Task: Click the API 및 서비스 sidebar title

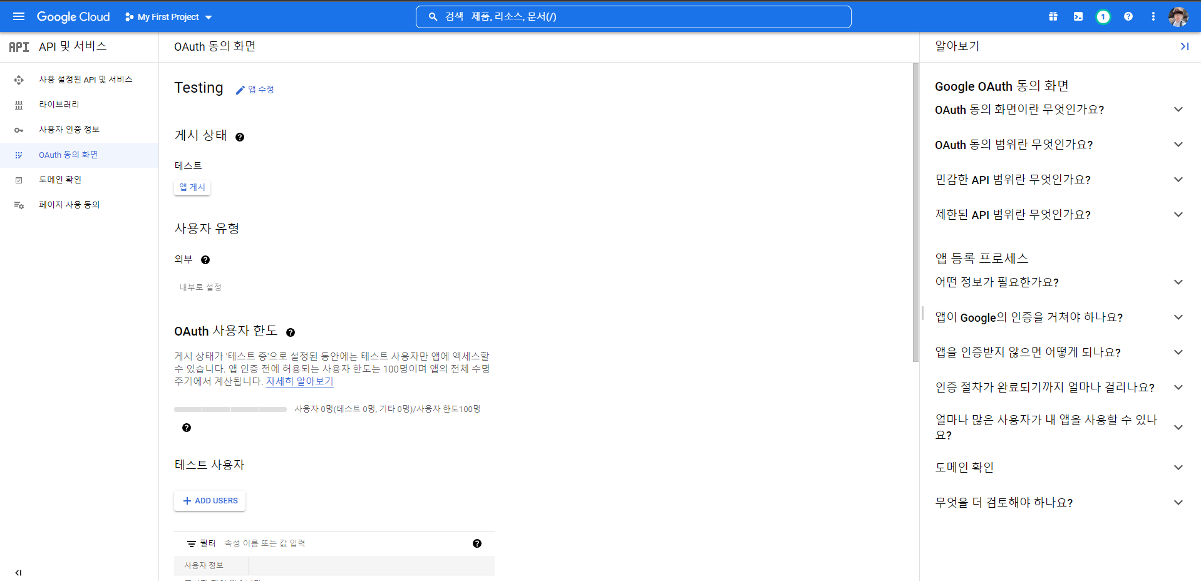Action: coord(73,46)
